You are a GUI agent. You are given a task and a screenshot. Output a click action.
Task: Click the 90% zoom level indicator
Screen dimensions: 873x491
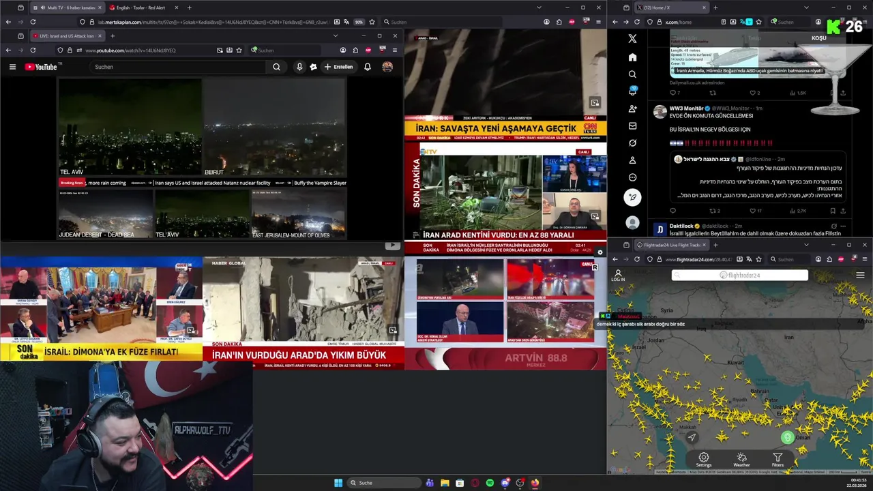359,22
